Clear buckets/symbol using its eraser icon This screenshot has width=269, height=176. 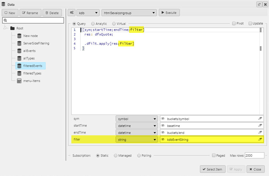click(260, 118)
